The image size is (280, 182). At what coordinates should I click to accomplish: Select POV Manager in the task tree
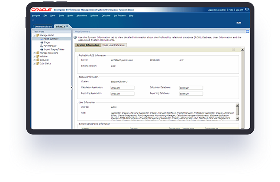point(50,46)
